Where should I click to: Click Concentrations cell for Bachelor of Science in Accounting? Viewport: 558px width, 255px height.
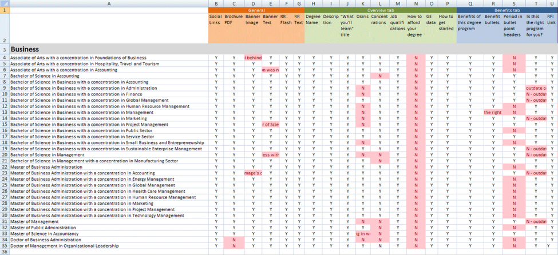379,75
